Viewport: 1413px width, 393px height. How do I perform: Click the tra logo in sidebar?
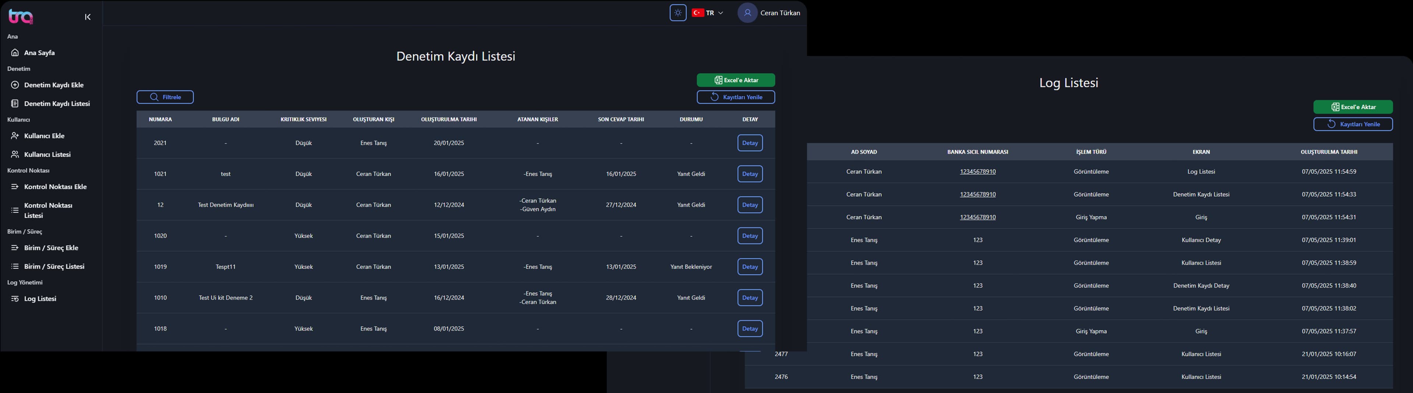[x=21, y=17]
